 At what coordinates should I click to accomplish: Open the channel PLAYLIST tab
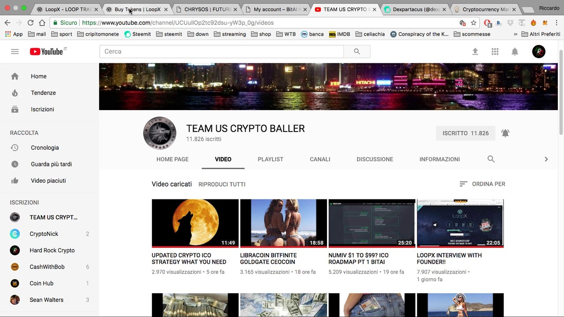271,159
